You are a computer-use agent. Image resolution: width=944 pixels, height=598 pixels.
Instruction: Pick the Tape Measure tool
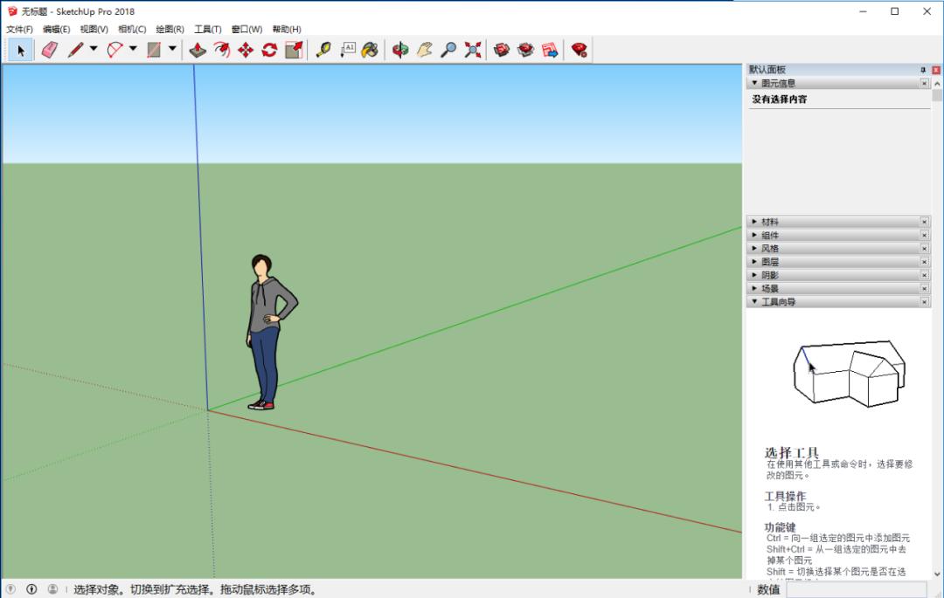323,50
